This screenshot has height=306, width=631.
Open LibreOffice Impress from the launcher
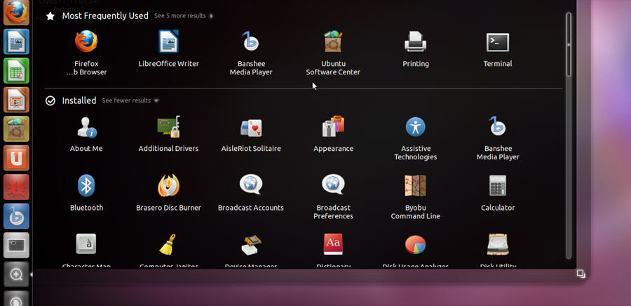[x=17, y=100]
